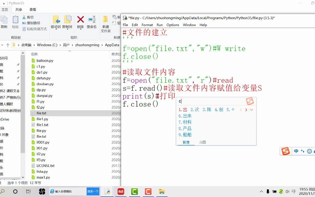Switch to 查看 ribbon tab in Explorer
Viewport: 315px width, 197px height.
[x=33, y=10]
